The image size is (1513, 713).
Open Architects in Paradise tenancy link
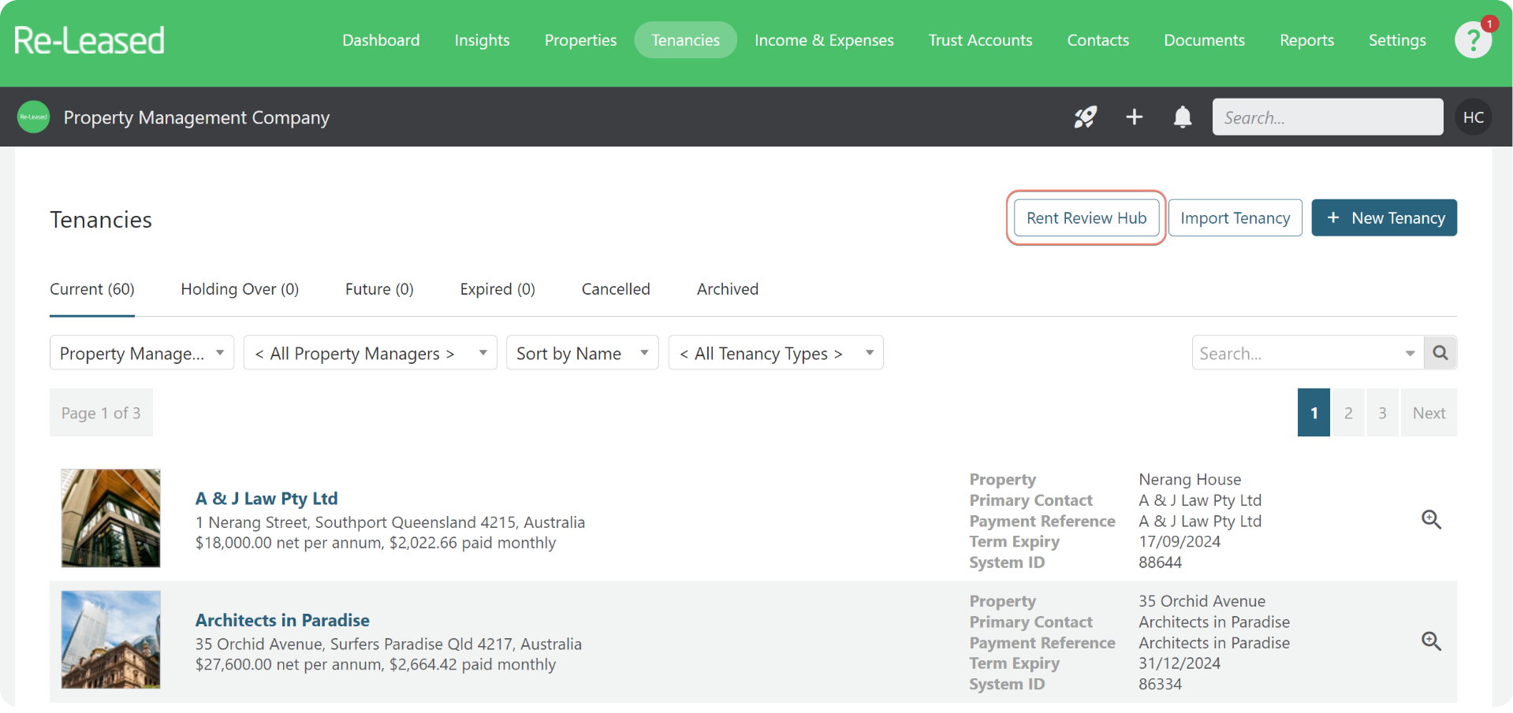click(x=282, y=620)
